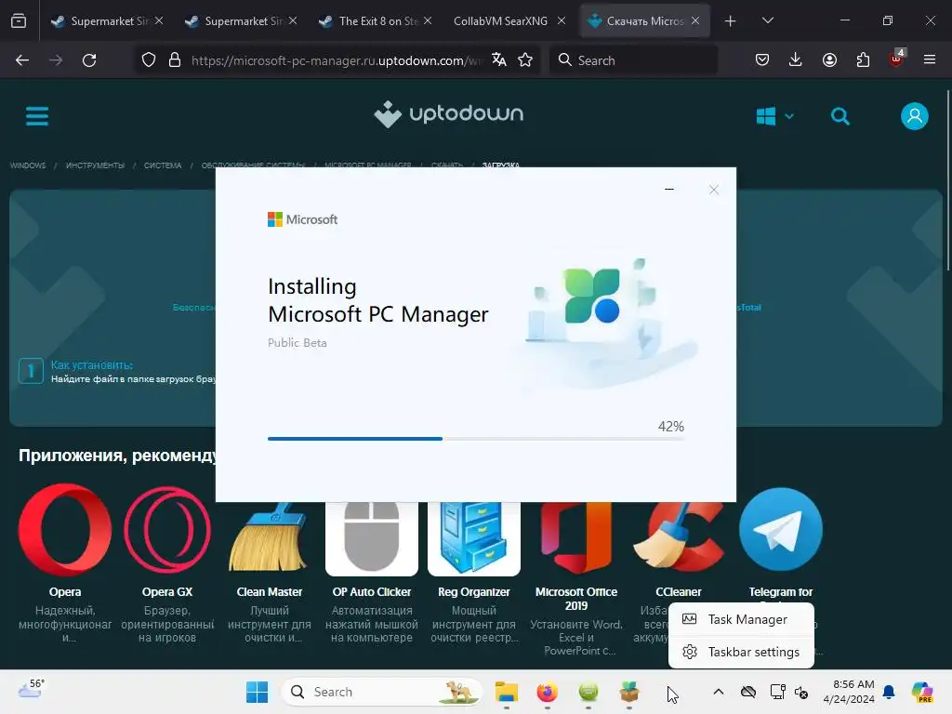Click the Reg Organizer title link
Image resolution: width=952 pixels, height=714 pixels.
click(x=473, y=592)
